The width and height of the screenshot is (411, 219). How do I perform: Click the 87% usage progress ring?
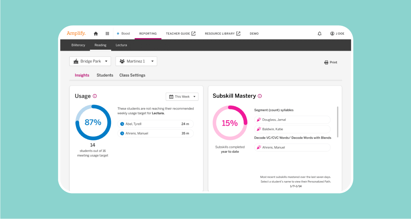[93, 122]
